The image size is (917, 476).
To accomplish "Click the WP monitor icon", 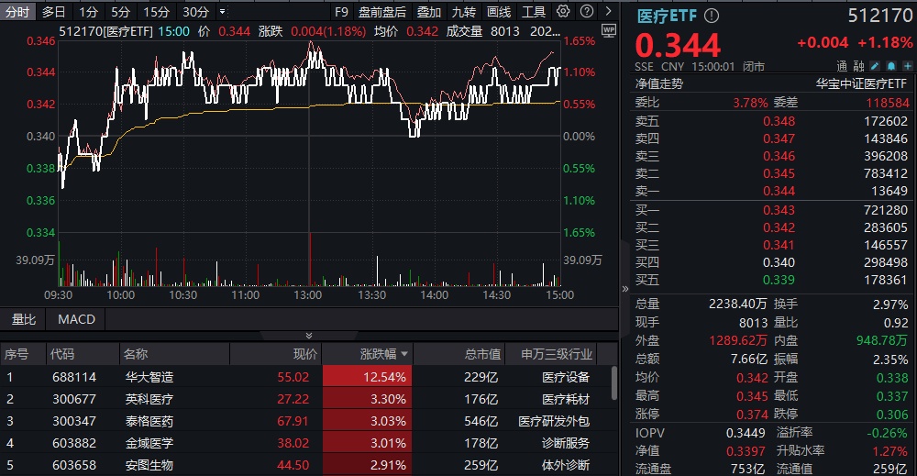I will (609, 31).
